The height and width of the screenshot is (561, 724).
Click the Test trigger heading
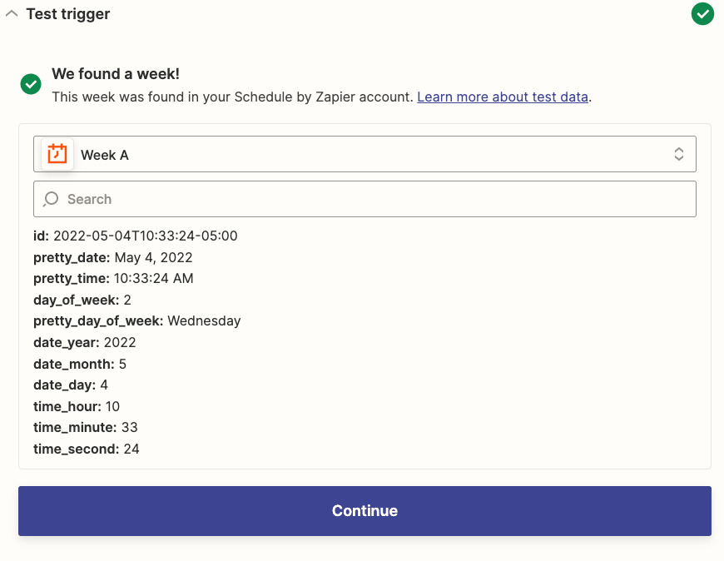(x=68, y=14)
